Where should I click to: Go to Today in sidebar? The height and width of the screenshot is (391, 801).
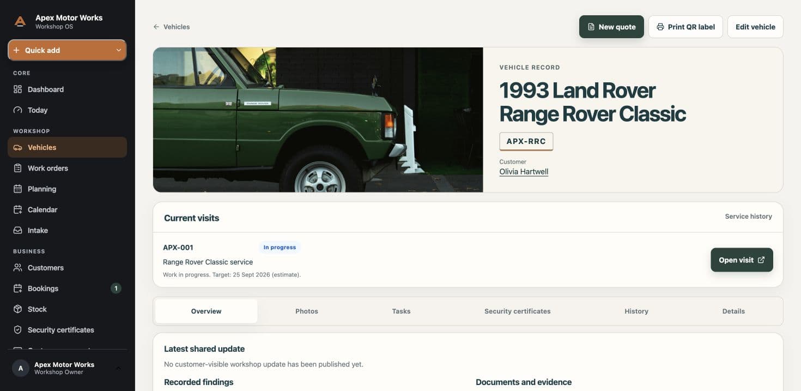coord(67,110)
